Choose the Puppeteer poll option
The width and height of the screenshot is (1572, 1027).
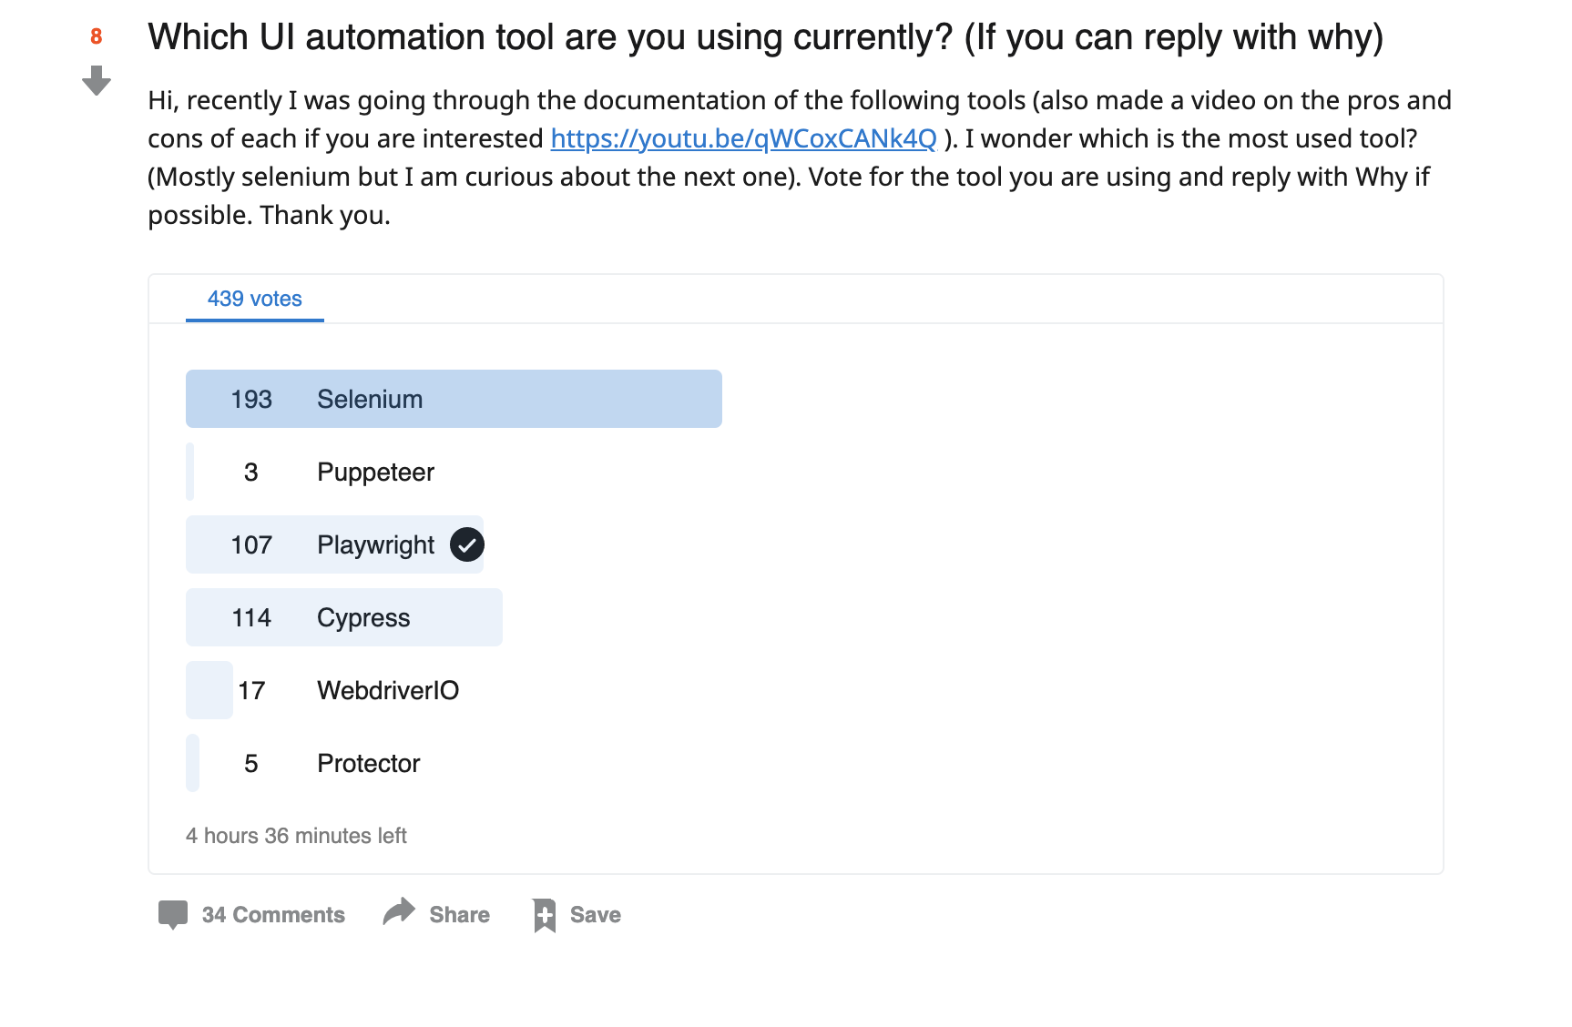[x=375, y=473]
